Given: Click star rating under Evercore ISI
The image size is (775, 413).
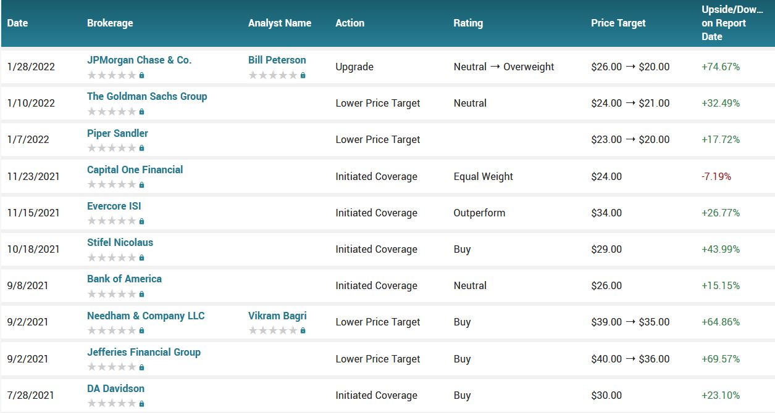Looking at the screenshot, I should (x=111, y=221).
